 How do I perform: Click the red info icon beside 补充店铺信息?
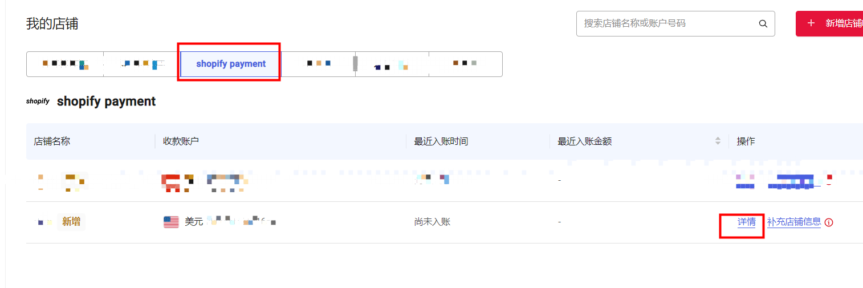coord(829,222)
